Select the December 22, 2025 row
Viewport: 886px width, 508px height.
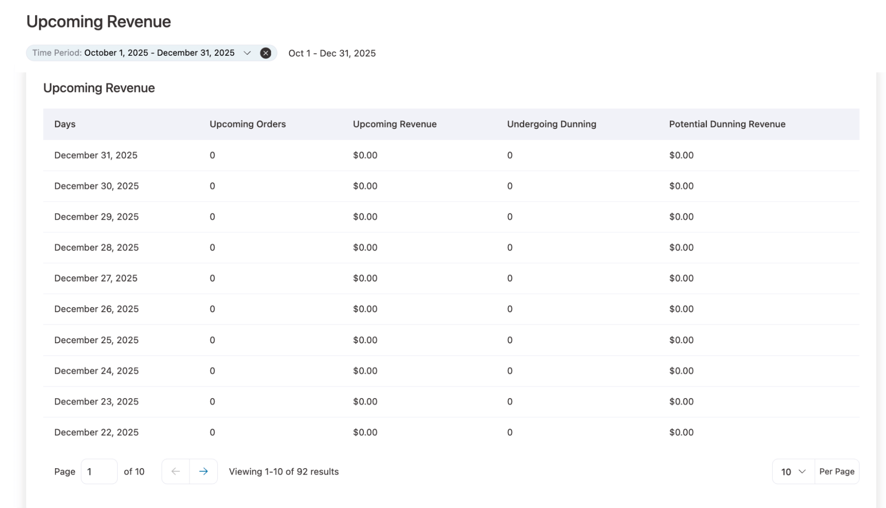click(x=310, y=432)
